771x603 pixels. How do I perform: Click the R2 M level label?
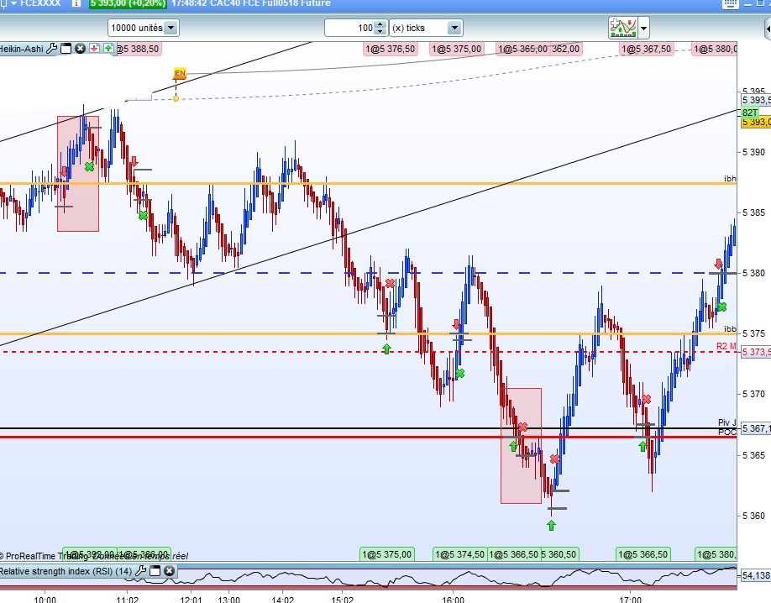click(726, 346)
